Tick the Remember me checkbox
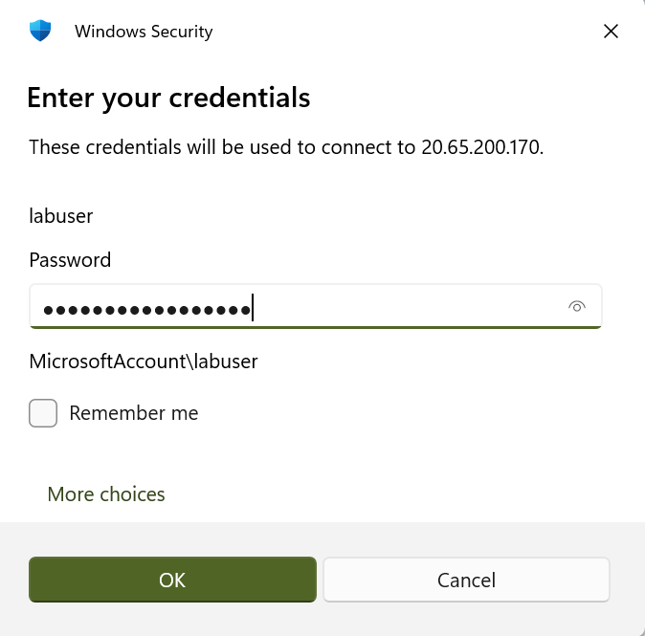 43,413
